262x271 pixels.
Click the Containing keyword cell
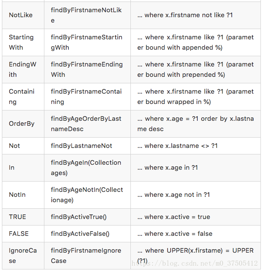[23, 97]
